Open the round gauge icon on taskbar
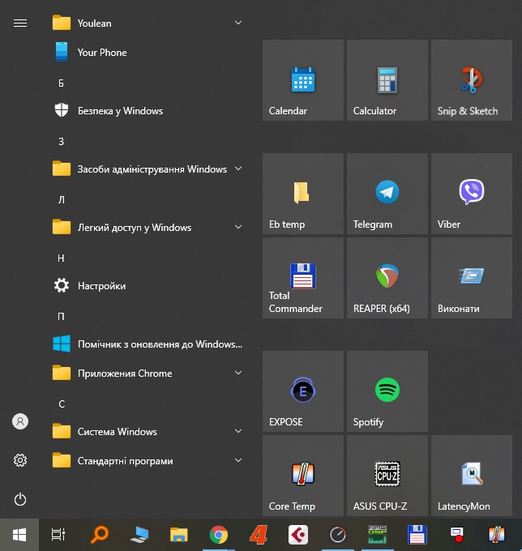This screenshot has height=551, width=522. [338, 535]
